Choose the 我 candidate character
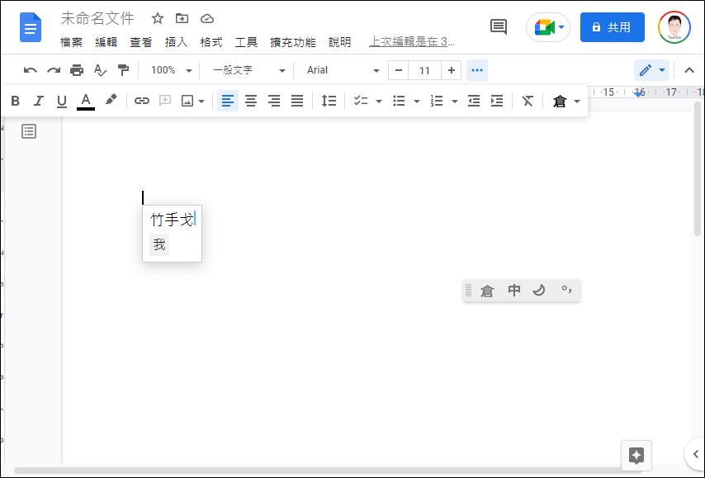Viewport: 705px width, 478px height. tap(159, 245)
